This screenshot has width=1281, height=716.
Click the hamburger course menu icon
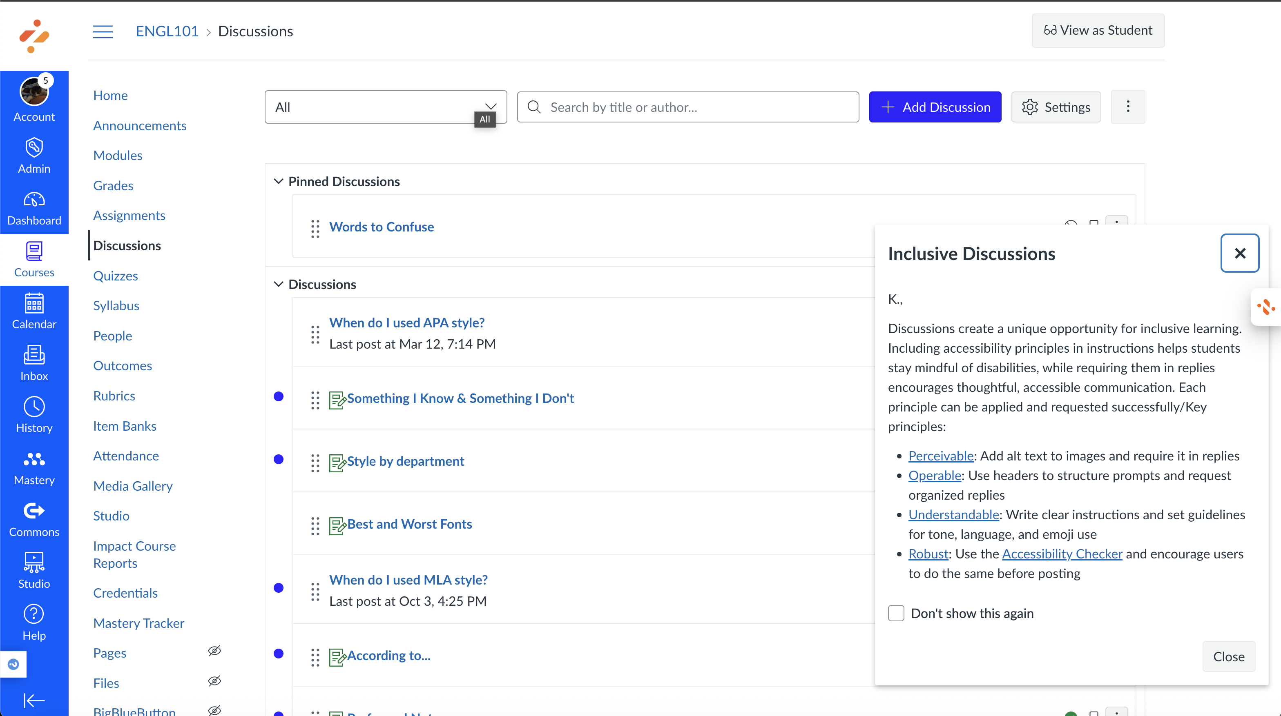103,31
